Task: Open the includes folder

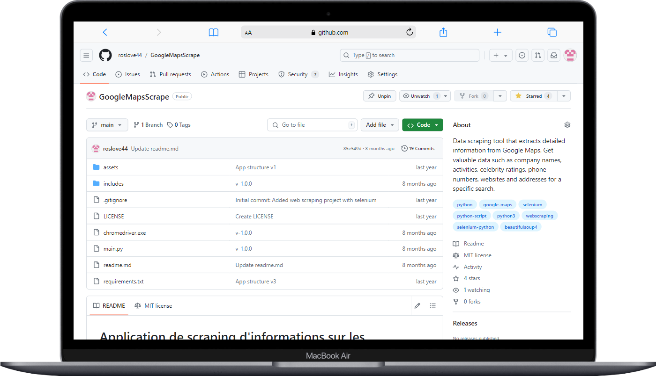Action: pyautogui.click(x=113, y=184)
